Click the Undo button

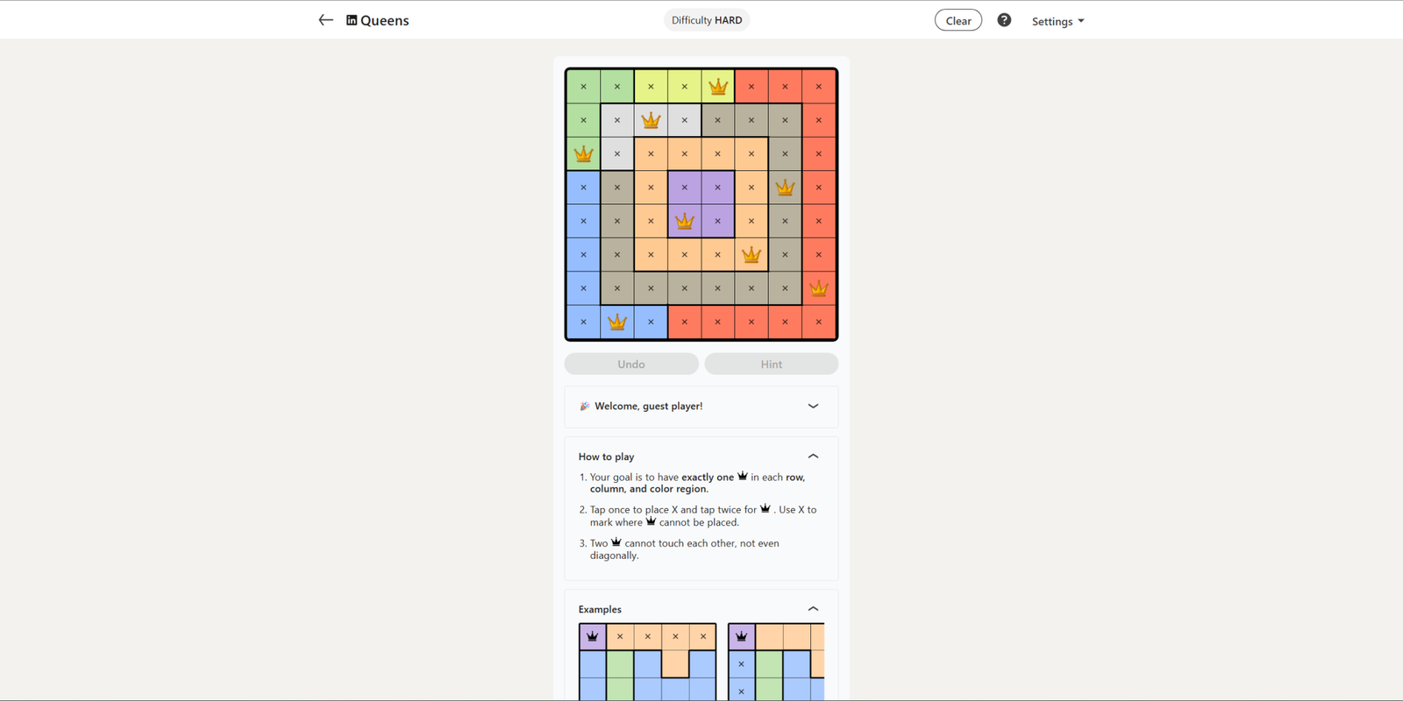click(631, 364)
